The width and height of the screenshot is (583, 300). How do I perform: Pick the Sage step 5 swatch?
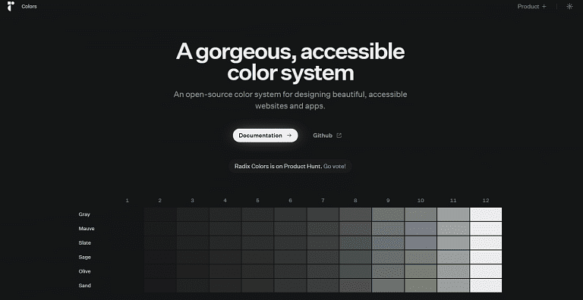(257, 257)
